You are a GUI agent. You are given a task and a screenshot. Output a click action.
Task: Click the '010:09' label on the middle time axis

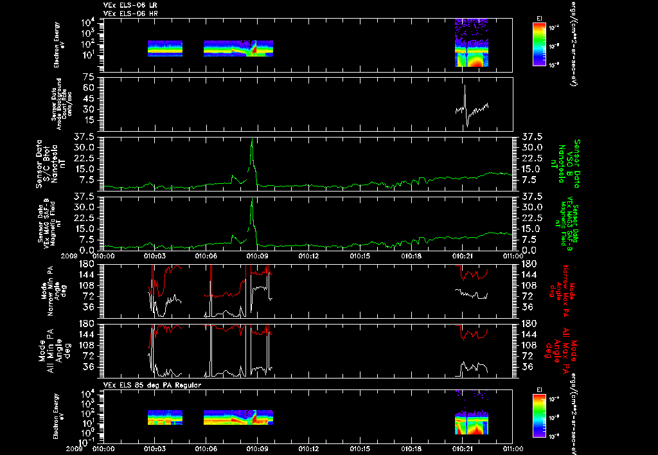pyautogui.click(x=258, y=256)
